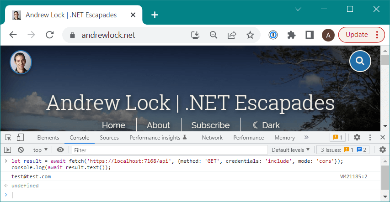The width and height of the screenshot is (390, 202).
Task: Clear the console with the clear icon
Action: [x=21, y=150]
